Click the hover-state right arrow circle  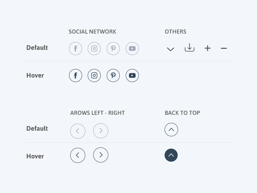(x=101, y=155)
